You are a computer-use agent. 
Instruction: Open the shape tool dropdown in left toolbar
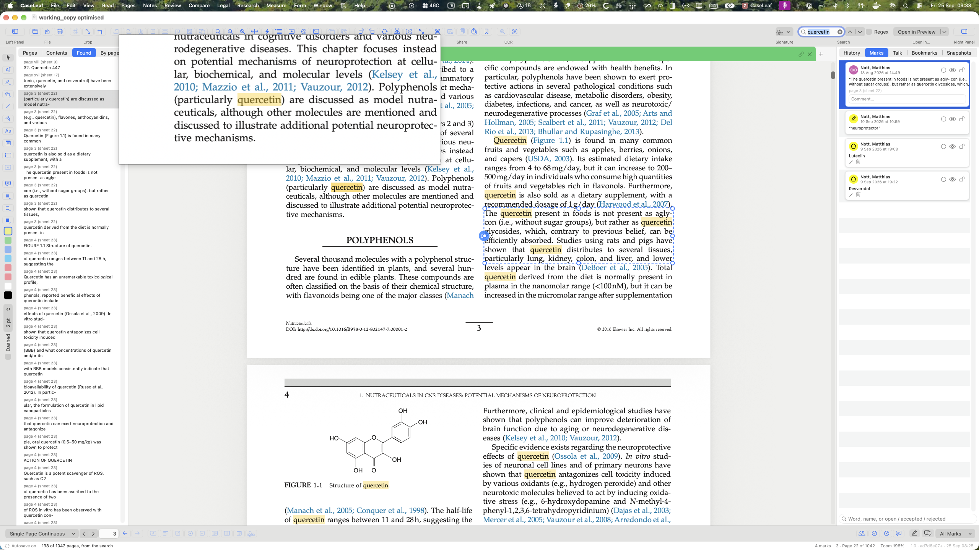[8, 94]
